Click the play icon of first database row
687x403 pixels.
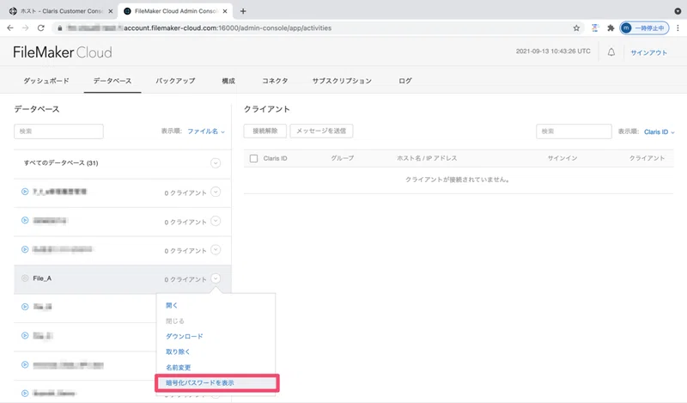tap(25, 192)
